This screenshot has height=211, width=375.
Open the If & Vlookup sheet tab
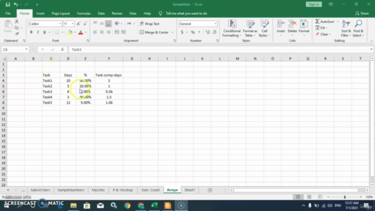[122, 190]
